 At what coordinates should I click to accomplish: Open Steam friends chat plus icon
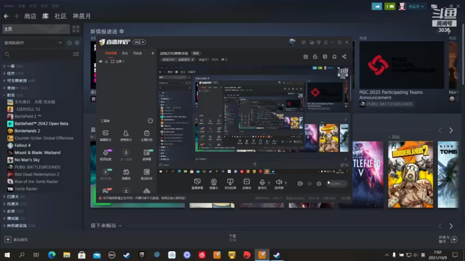click(x=455, y=240)
